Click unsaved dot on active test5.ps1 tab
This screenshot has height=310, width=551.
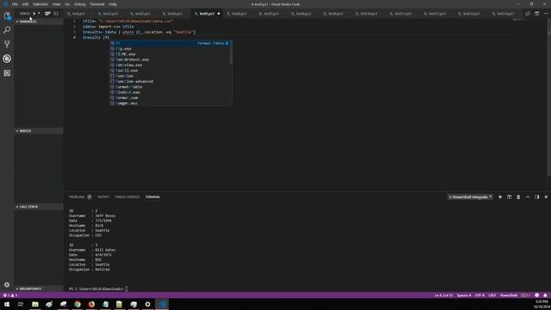[219, 14]
